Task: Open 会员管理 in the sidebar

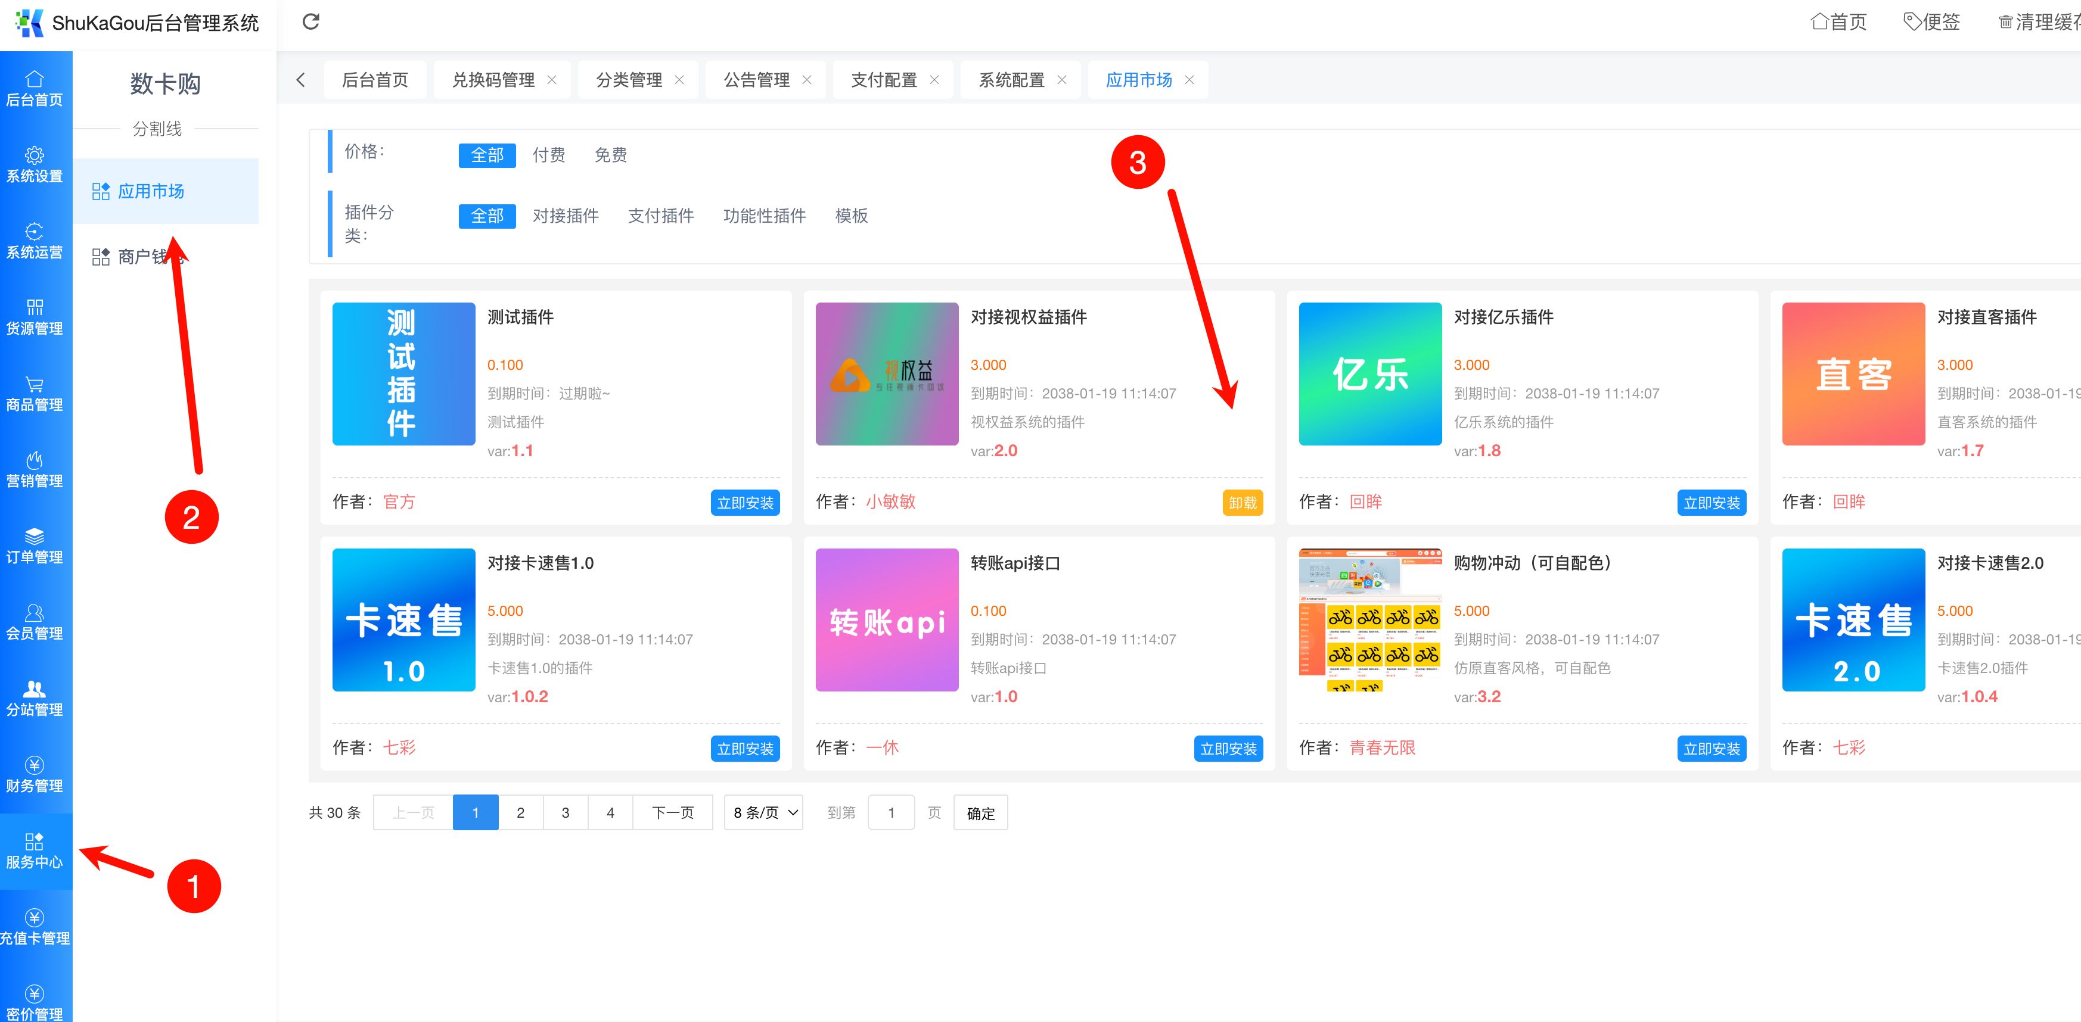Action: click(x=35, y=622)
